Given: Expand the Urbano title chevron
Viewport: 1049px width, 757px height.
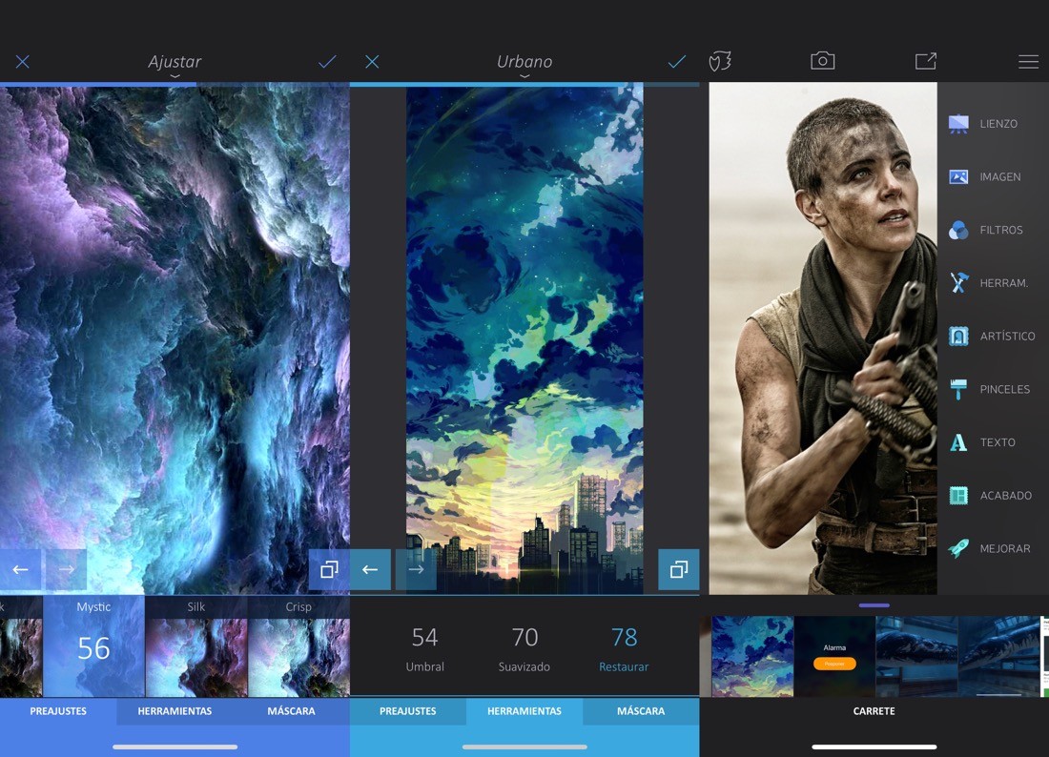Looking at the screenshot, I should pyautogui.click(x=524, y=76).
